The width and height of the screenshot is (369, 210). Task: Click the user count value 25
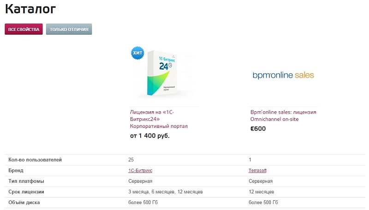(131, 160)
